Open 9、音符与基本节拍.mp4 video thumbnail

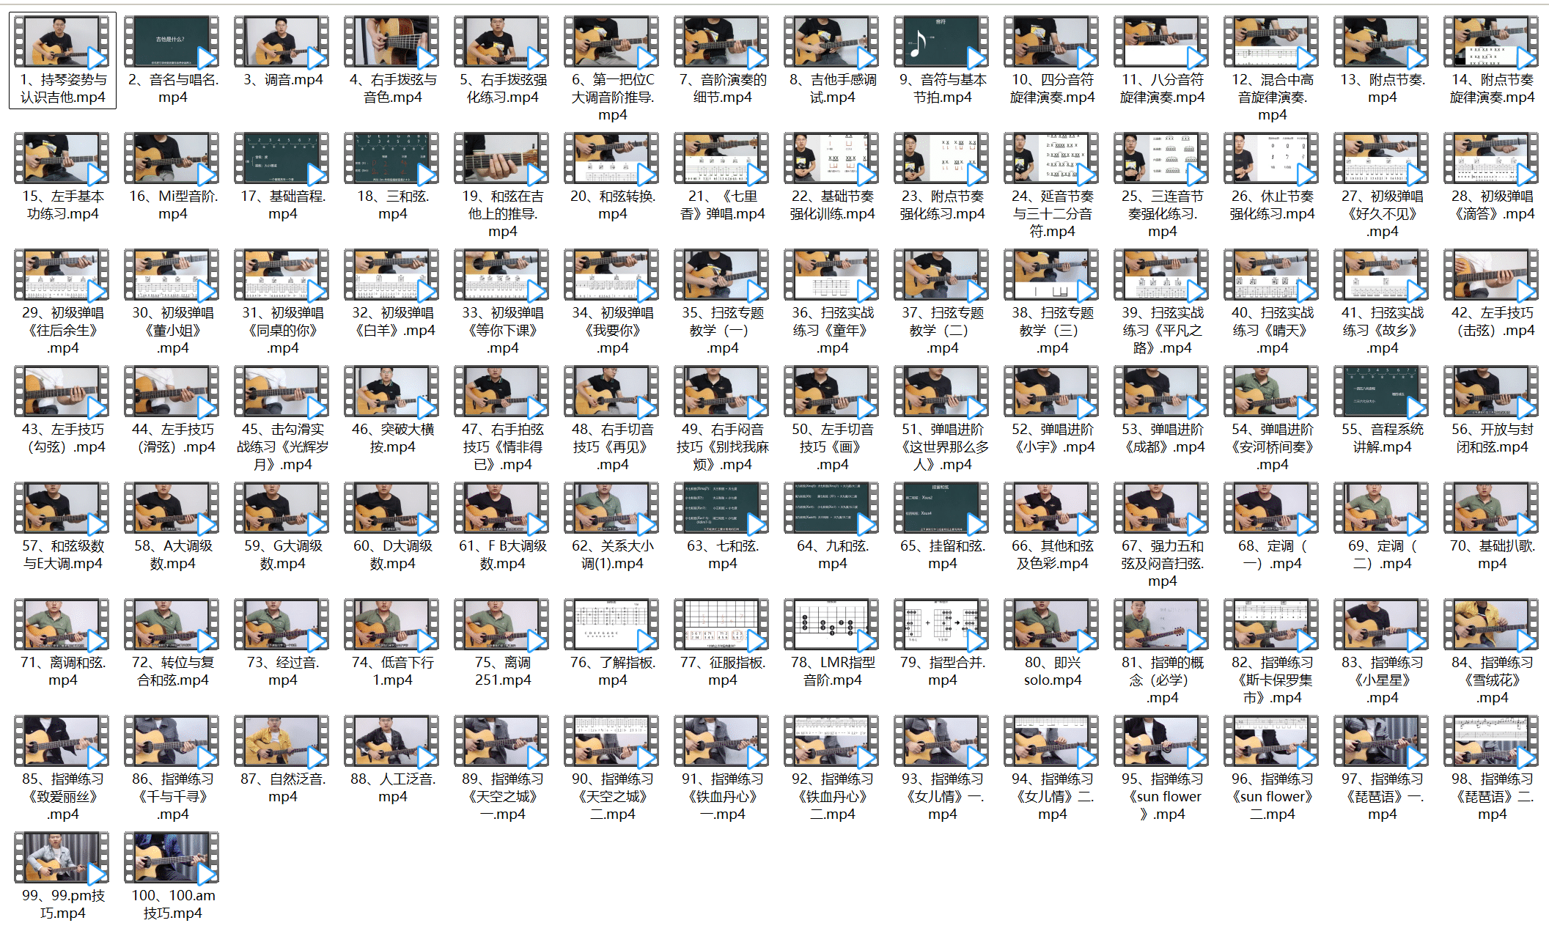(942, 43)
